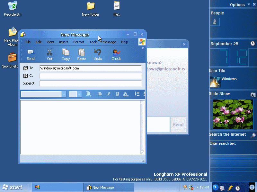
Task: Click into the Subject field
Action: pyautogui.click(x=91, y=84)
